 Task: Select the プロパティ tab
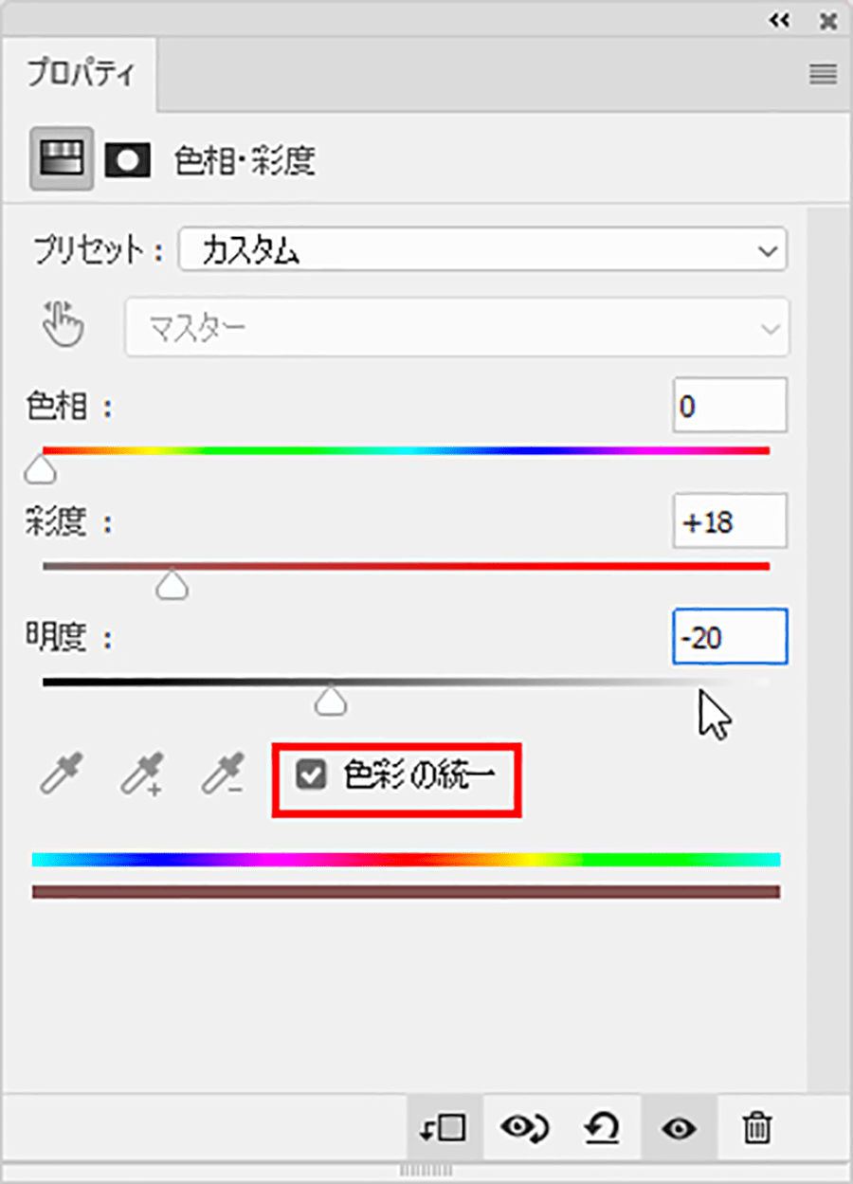(x=81, y=74)
